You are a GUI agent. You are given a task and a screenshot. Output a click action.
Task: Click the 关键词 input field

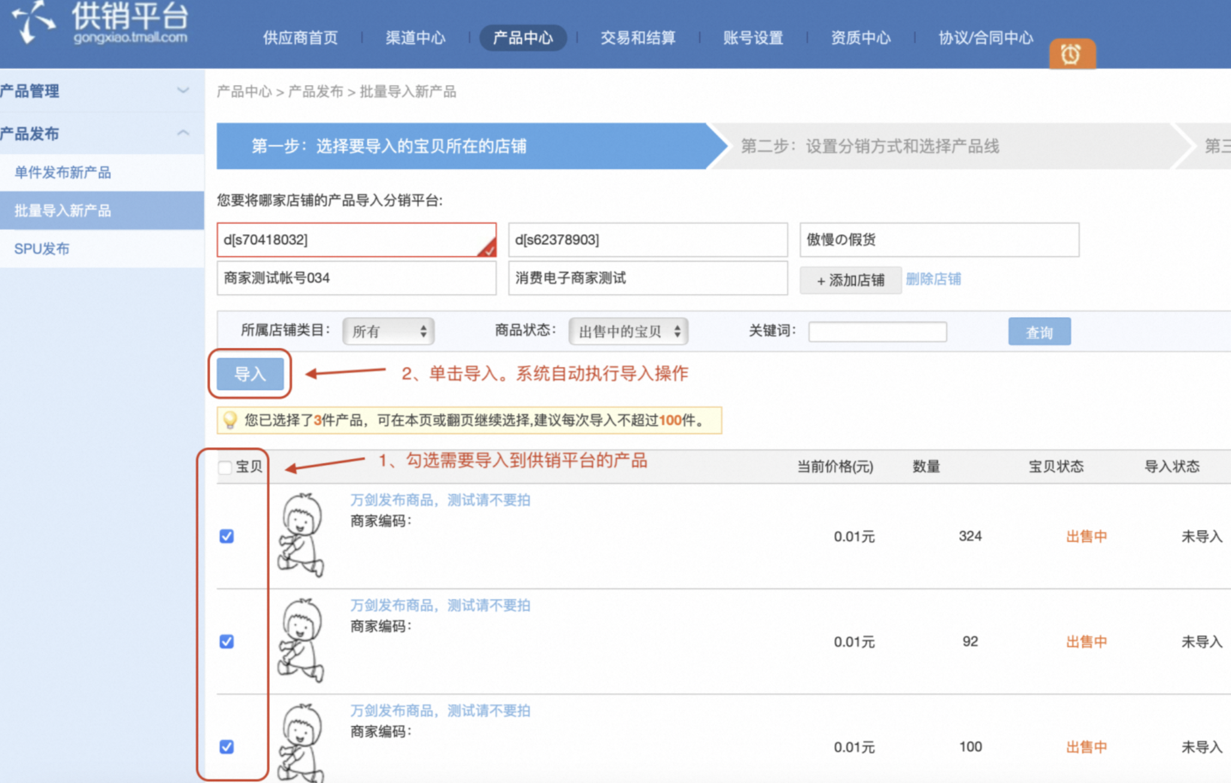878,332
